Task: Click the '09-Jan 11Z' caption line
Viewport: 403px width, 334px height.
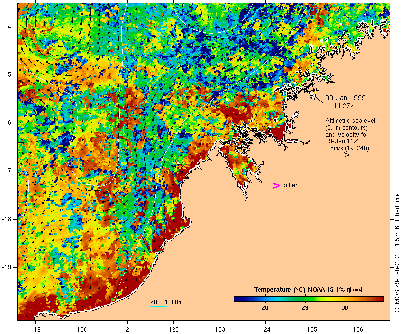Action: click(342, 141)
